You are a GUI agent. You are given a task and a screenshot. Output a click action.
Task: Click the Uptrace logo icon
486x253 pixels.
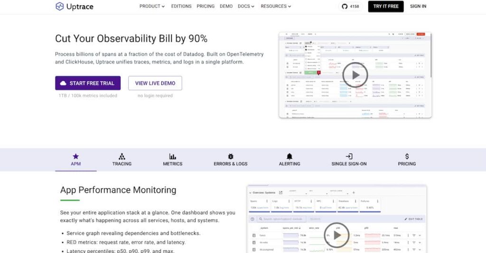tap(60, 6)
